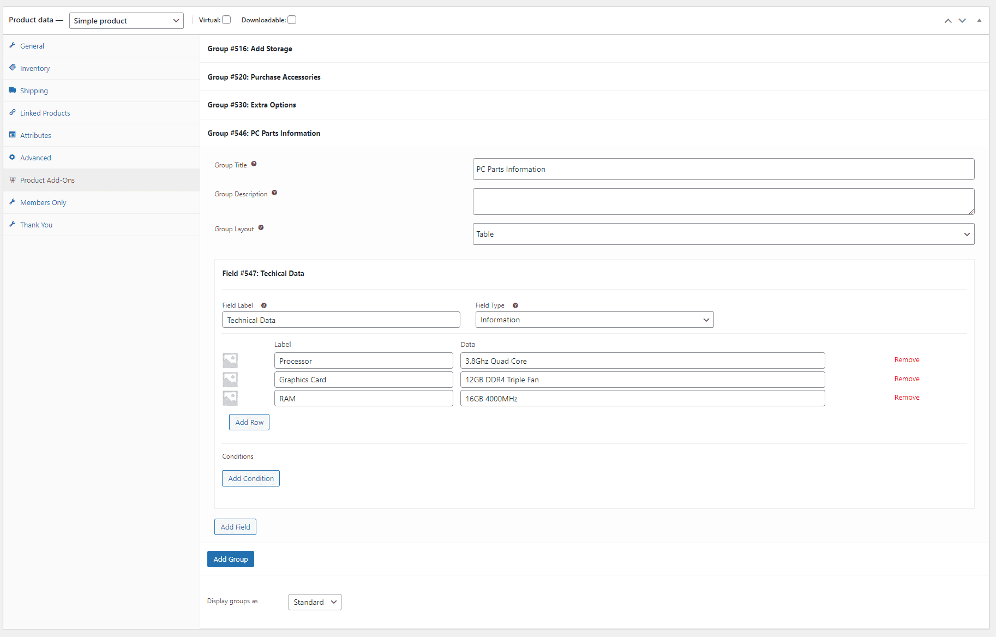Click the Add Field button
The image size is (996, 637).
click(x=235, y=527)
